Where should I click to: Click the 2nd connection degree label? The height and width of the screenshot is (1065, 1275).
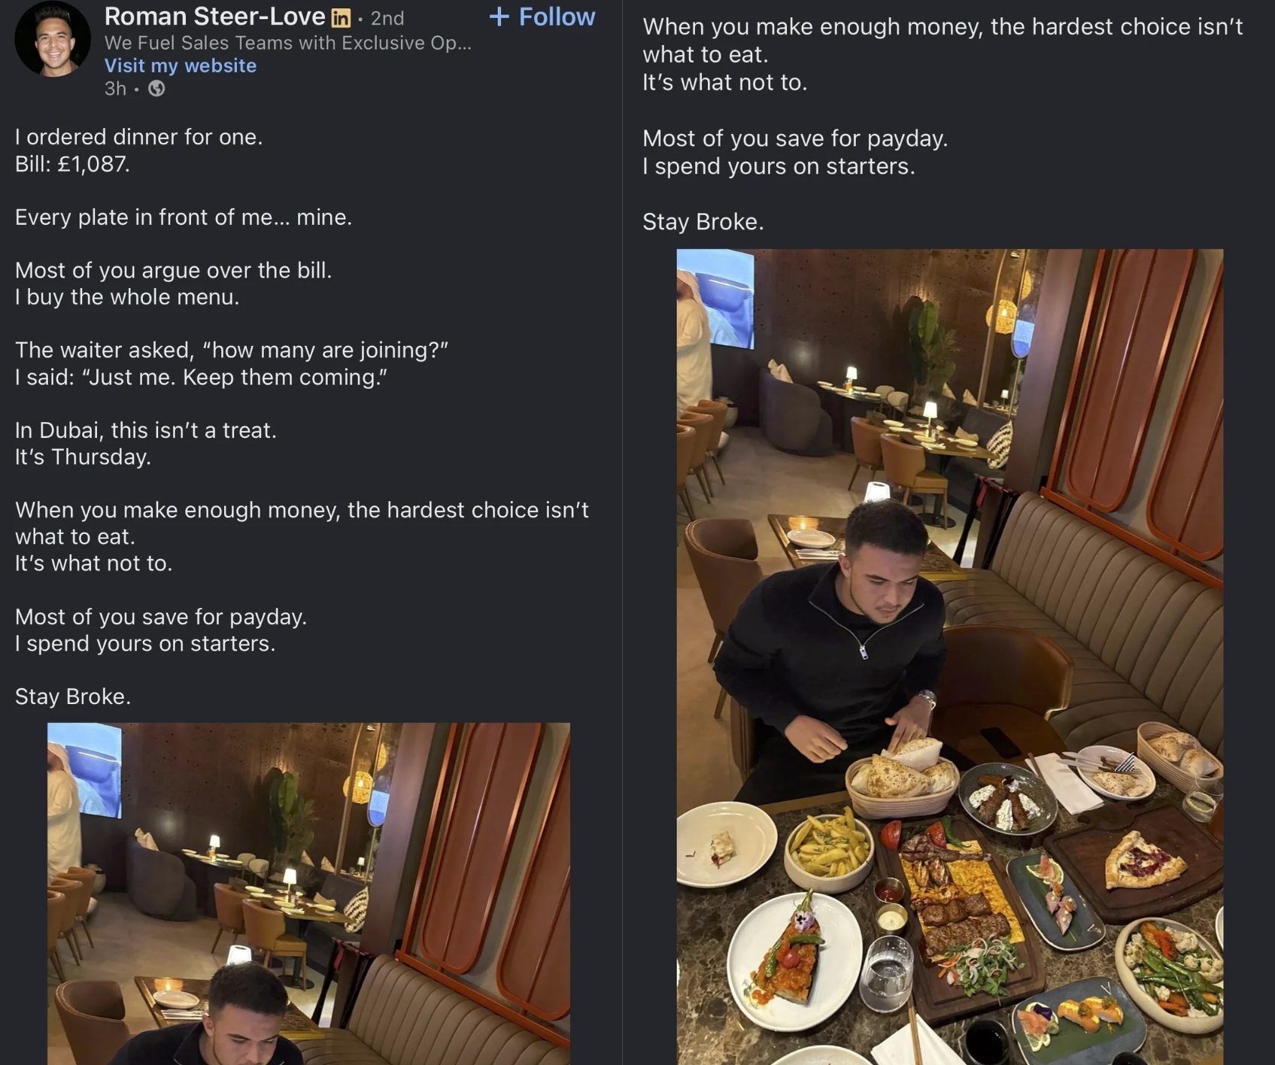click(x=387, y=18)
